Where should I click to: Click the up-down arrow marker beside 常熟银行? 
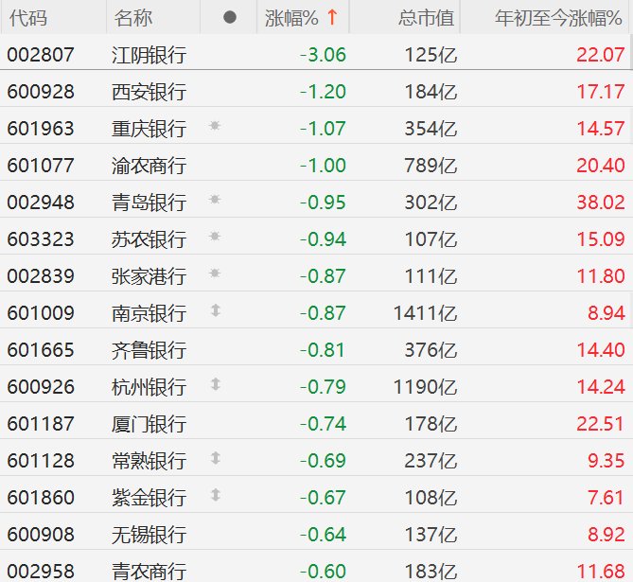(x=215, y=458)
